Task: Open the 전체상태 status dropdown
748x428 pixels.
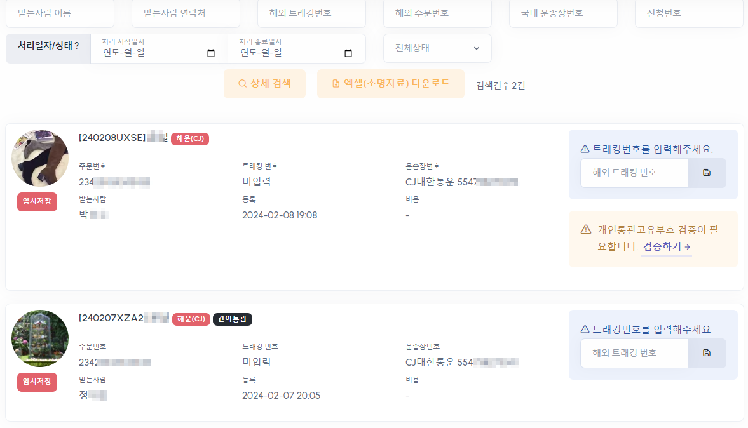Action: coord(437,48)
